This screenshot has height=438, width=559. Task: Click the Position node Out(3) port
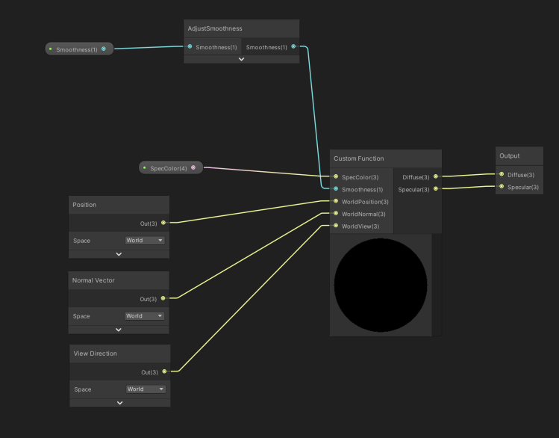click(163, 223)
